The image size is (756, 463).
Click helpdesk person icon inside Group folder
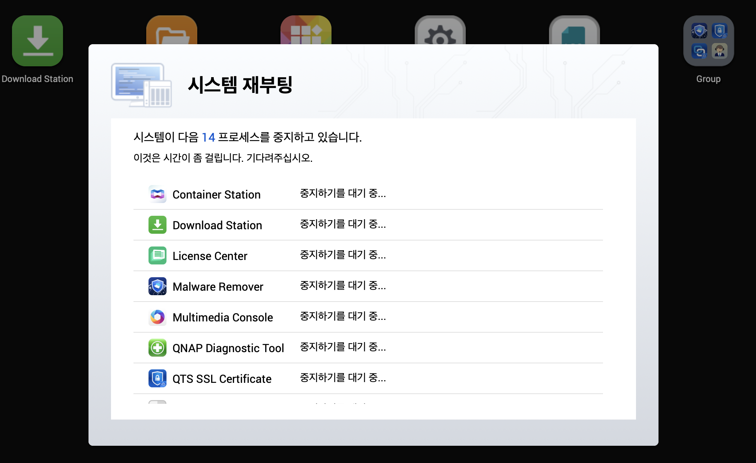pos(719,51)
